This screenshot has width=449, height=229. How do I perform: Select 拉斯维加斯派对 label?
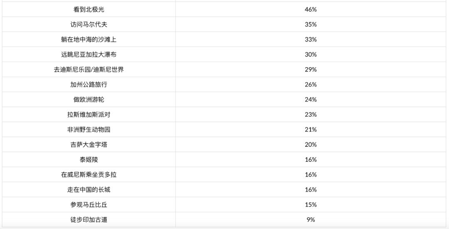coord(89,114)
